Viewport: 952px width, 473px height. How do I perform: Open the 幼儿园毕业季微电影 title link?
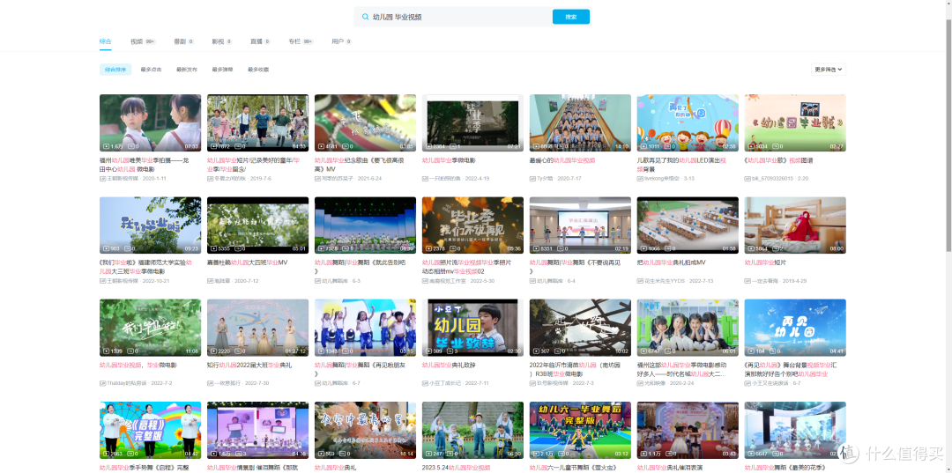tap(449, 160)
